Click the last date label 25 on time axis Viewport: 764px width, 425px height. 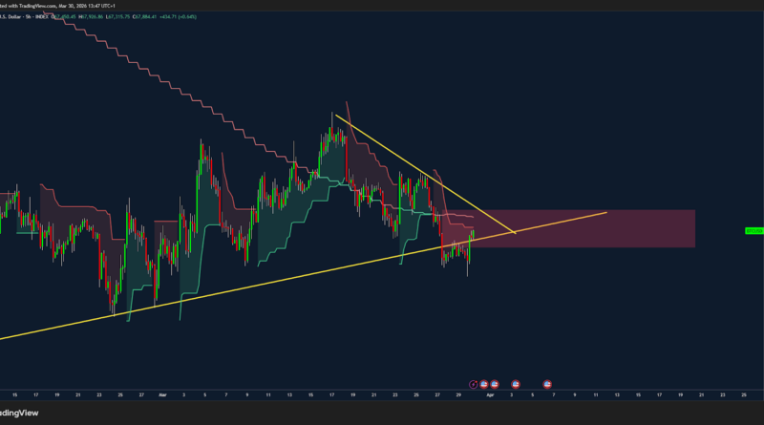pos(743,393)
